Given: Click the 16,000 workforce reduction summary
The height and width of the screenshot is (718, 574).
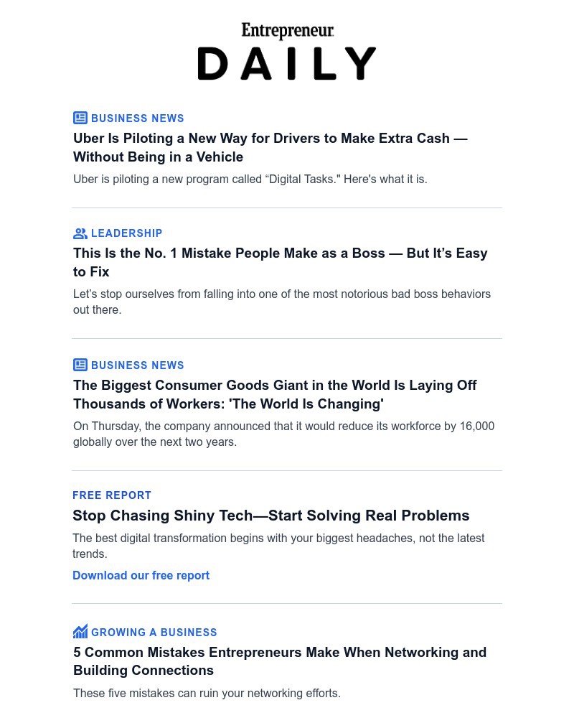Looking at the screenshot, I should point(283,434).
